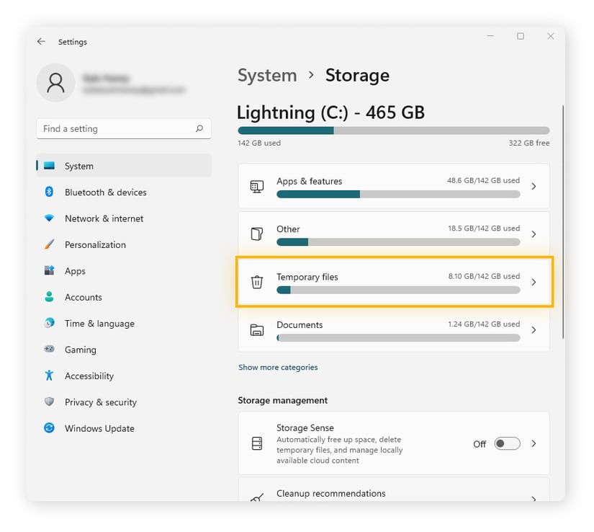Click the Gaming Xbox icon
This screenshot has height=532, width=594.
point(49,350)
